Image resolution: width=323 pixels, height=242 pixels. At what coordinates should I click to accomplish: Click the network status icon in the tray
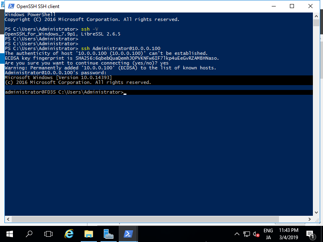pos(247,234)
